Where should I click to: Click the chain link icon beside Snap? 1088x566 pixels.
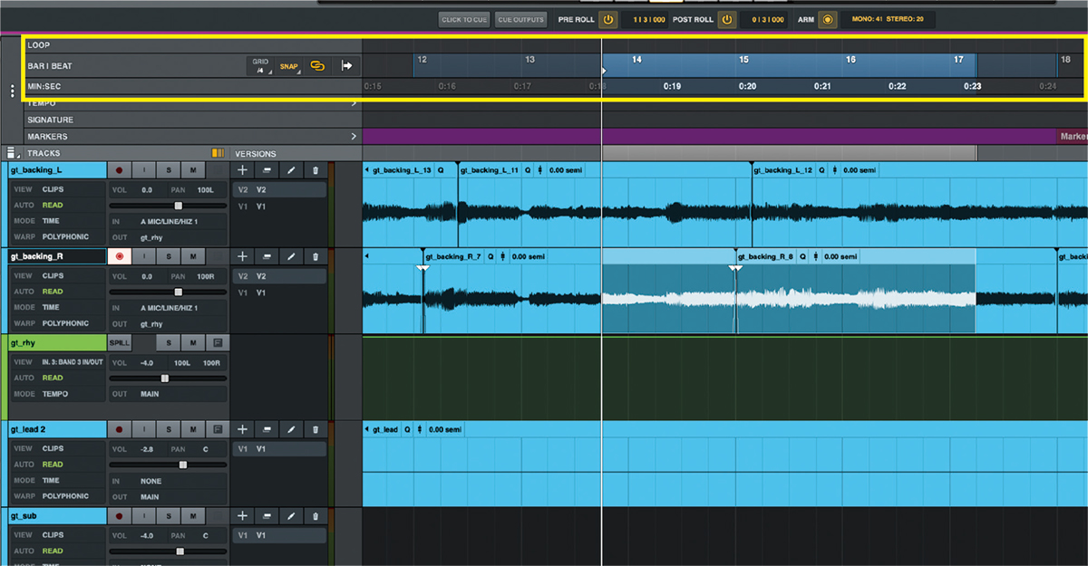tap(317, 66)
